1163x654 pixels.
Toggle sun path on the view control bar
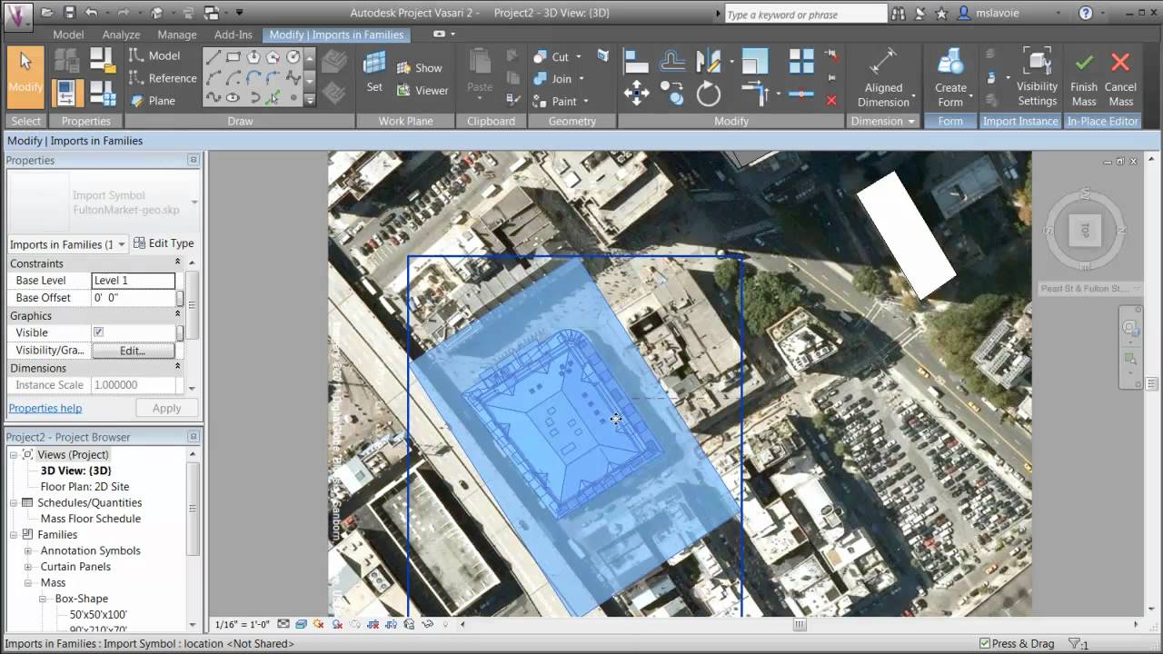(318, 624)
